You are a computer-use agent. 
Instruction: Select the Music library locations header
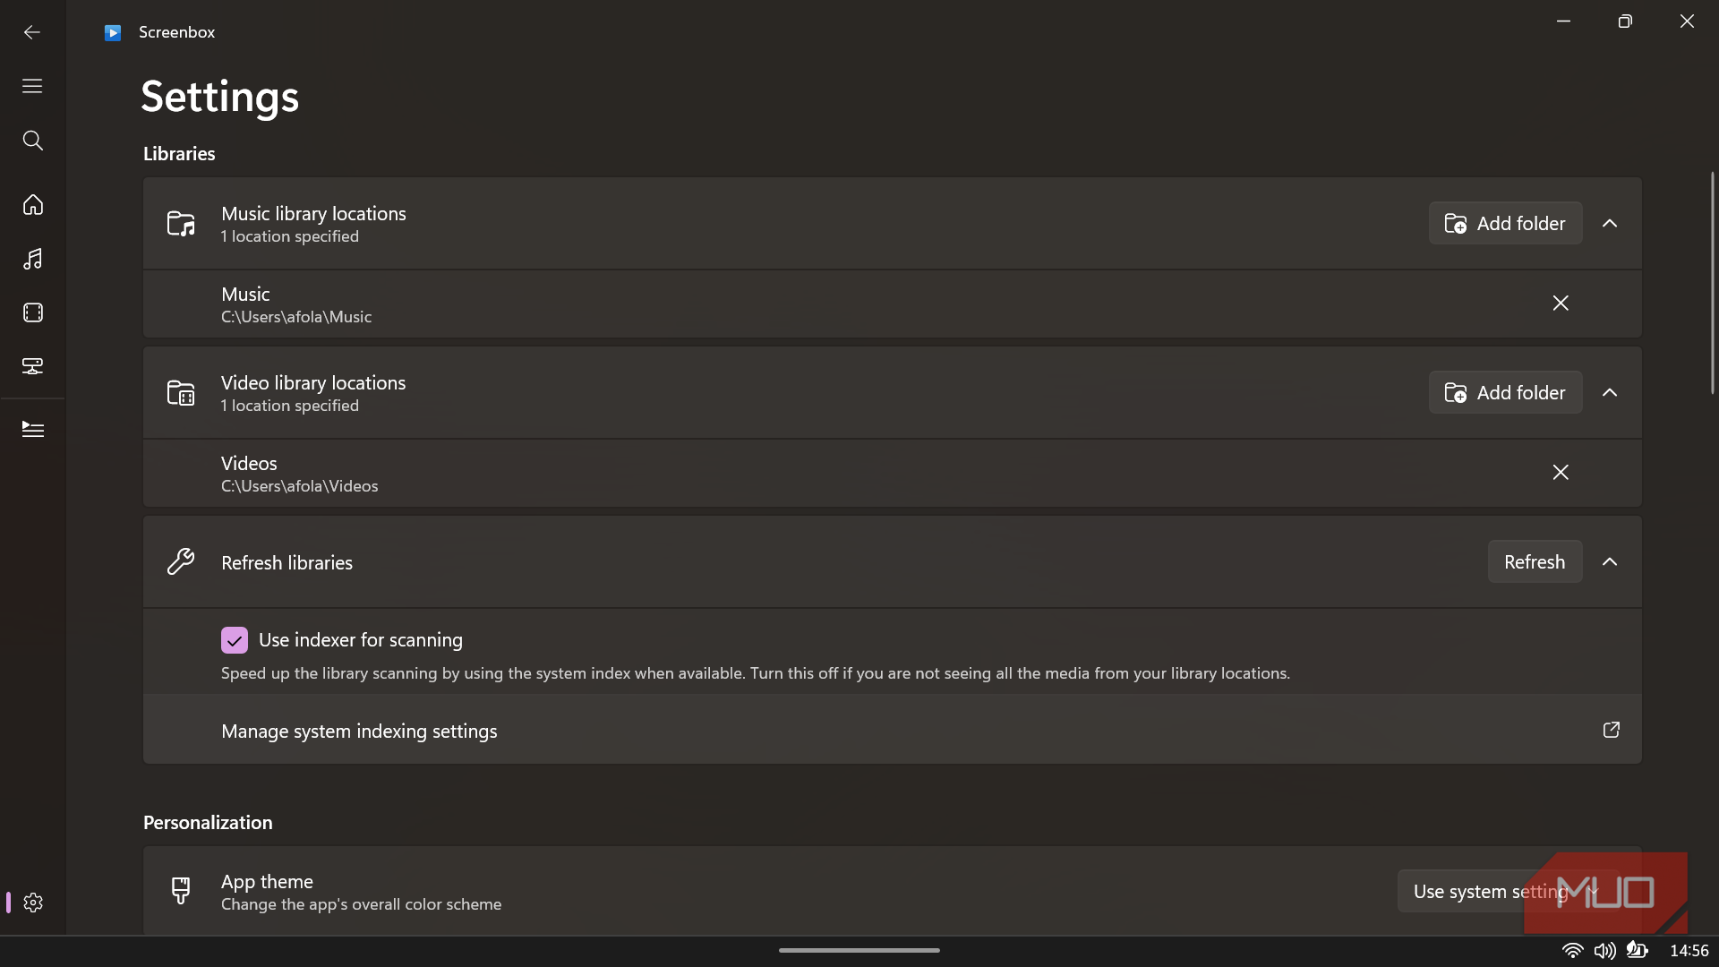892,223
